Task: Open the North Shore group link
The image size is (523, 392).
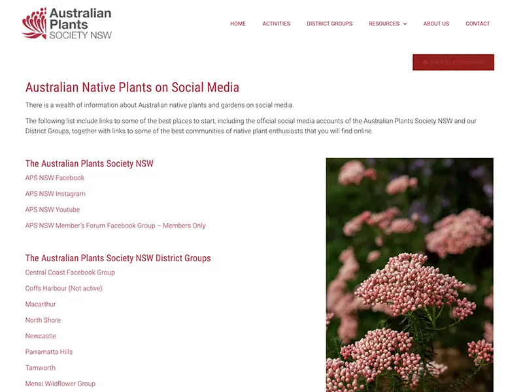Action: 43,320
